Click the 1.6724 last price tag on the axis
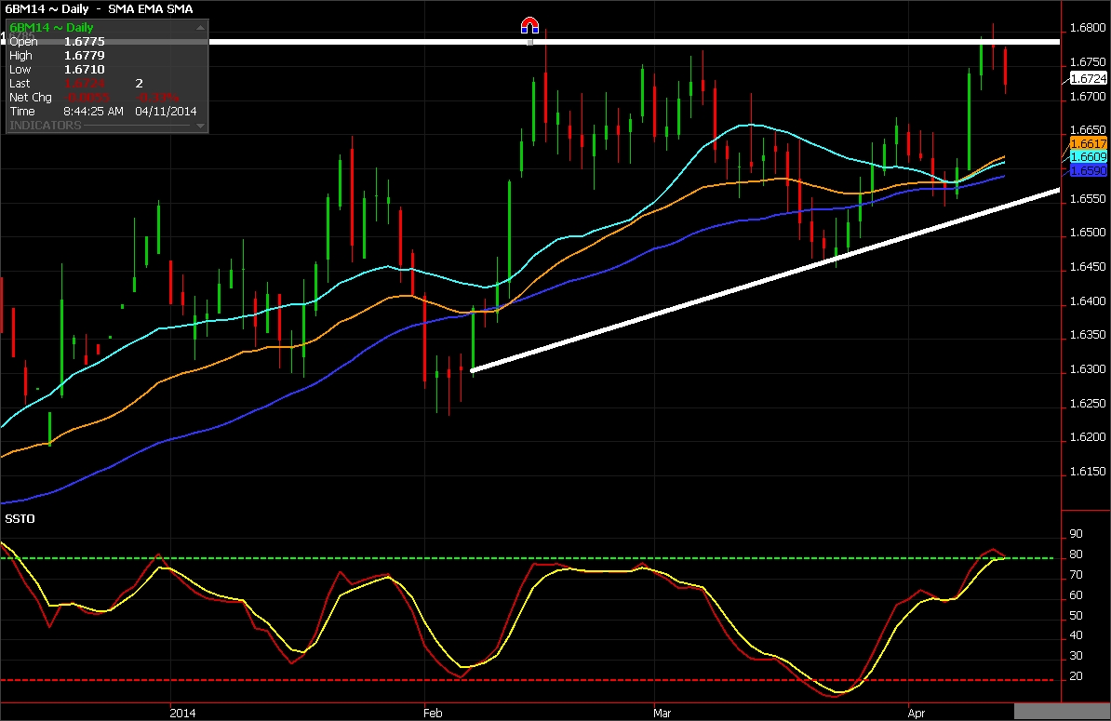1111x721 pixels. coord(1088,79)
